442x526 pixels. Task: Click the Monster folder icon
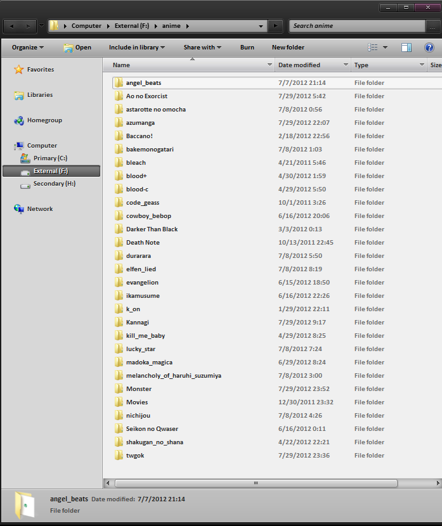[x=119, y=389]
